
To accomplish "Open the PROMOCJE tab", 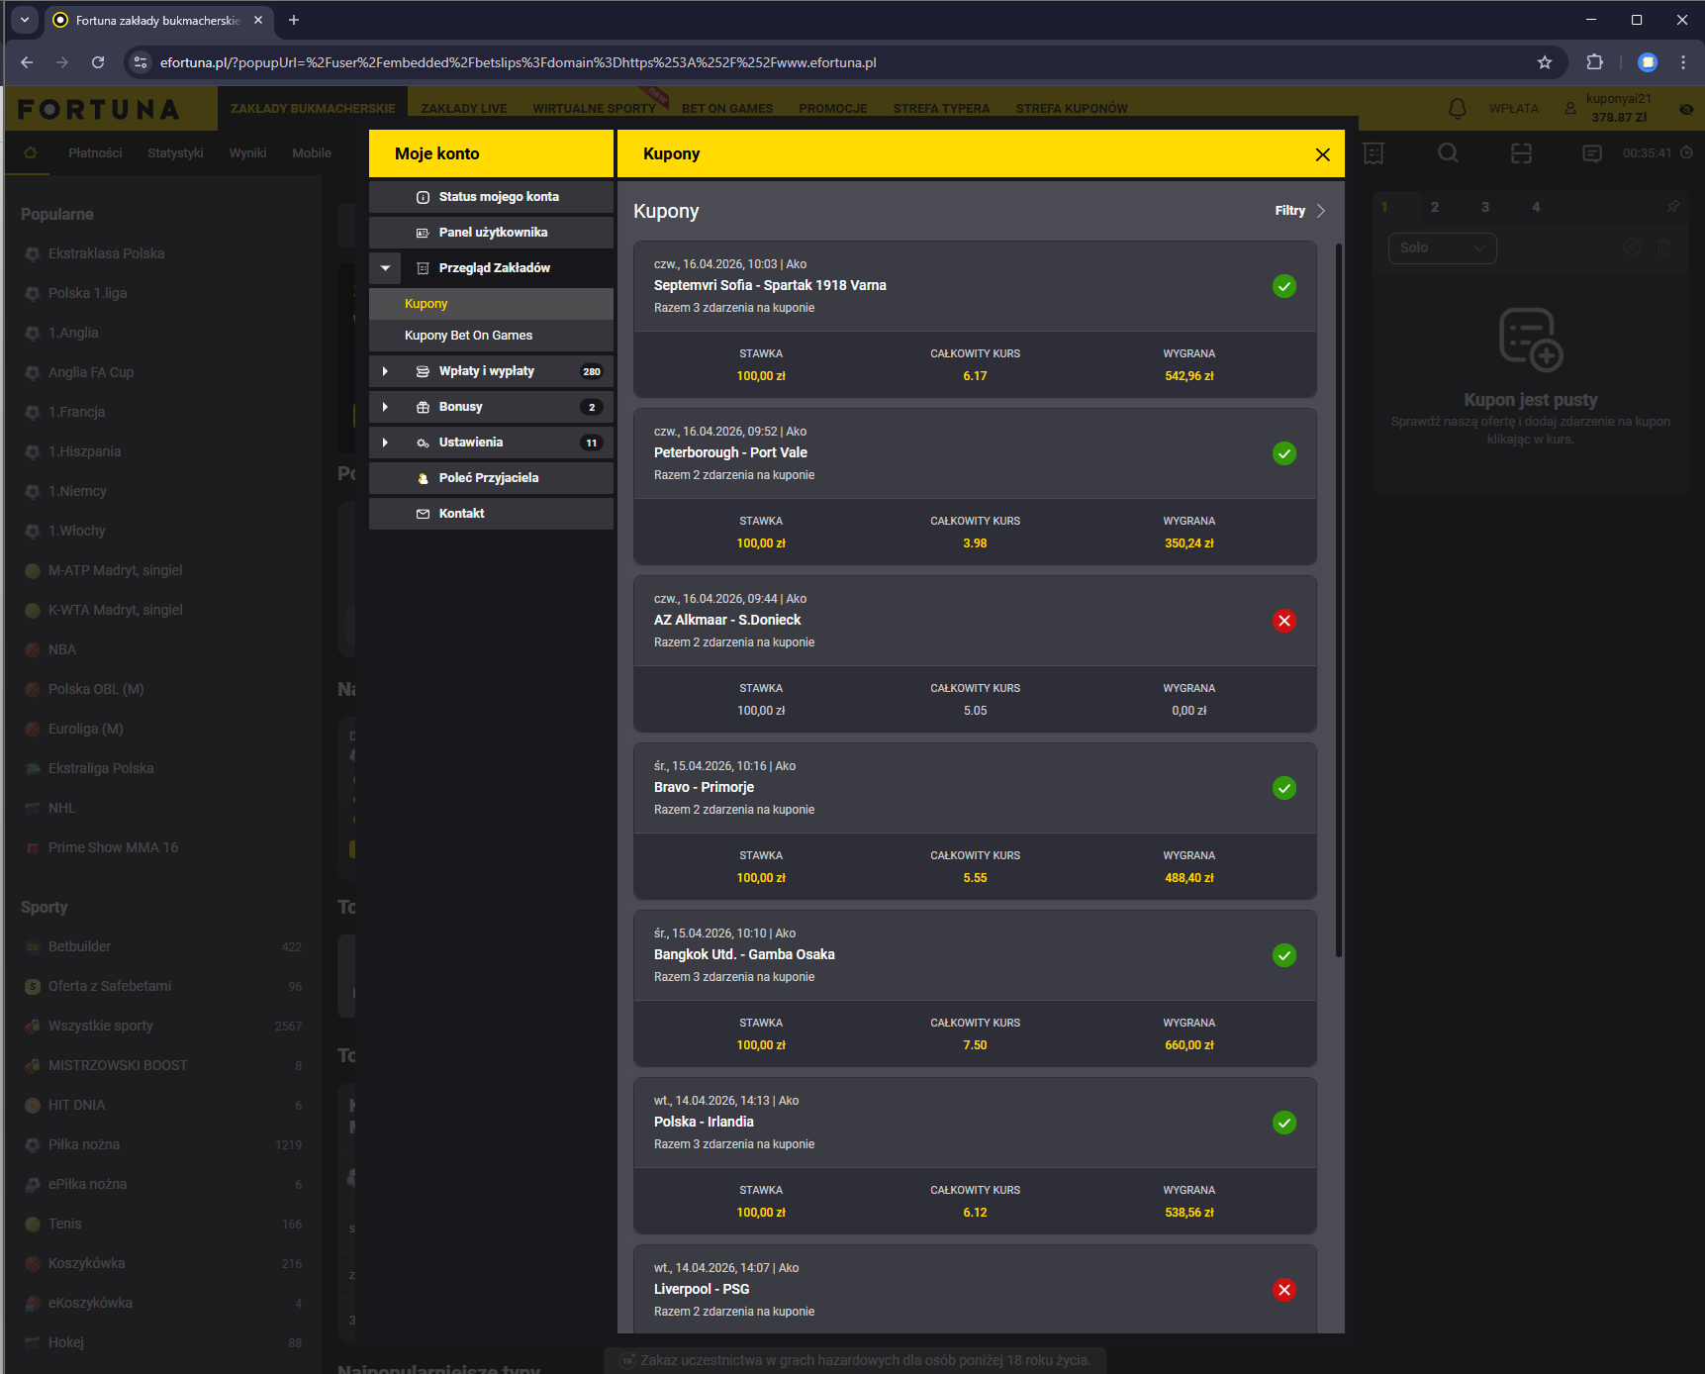I will (833, 109).
